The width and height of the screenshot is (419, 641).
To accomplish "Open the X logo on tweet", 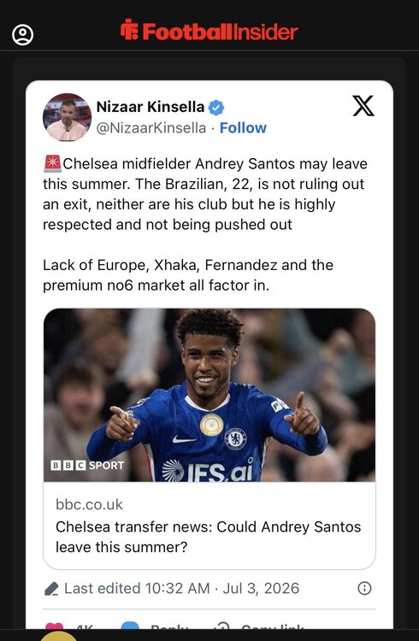I will tap(363, 106).
